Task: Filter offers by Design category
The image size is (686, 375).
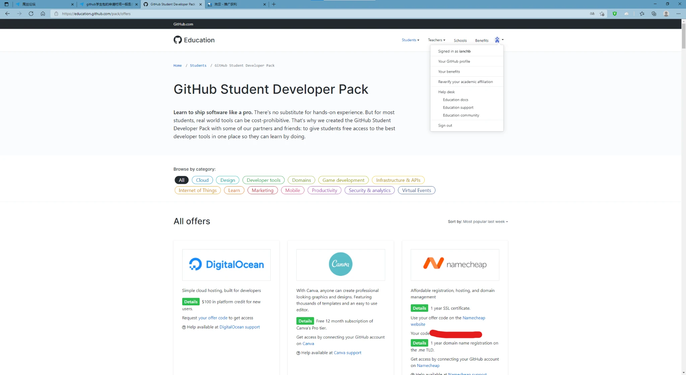Action: point(228,180)
